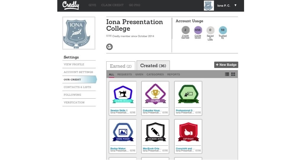284x160 pixels.
Task: Click the Iona Presentation College heading
Action: point(134,25)
